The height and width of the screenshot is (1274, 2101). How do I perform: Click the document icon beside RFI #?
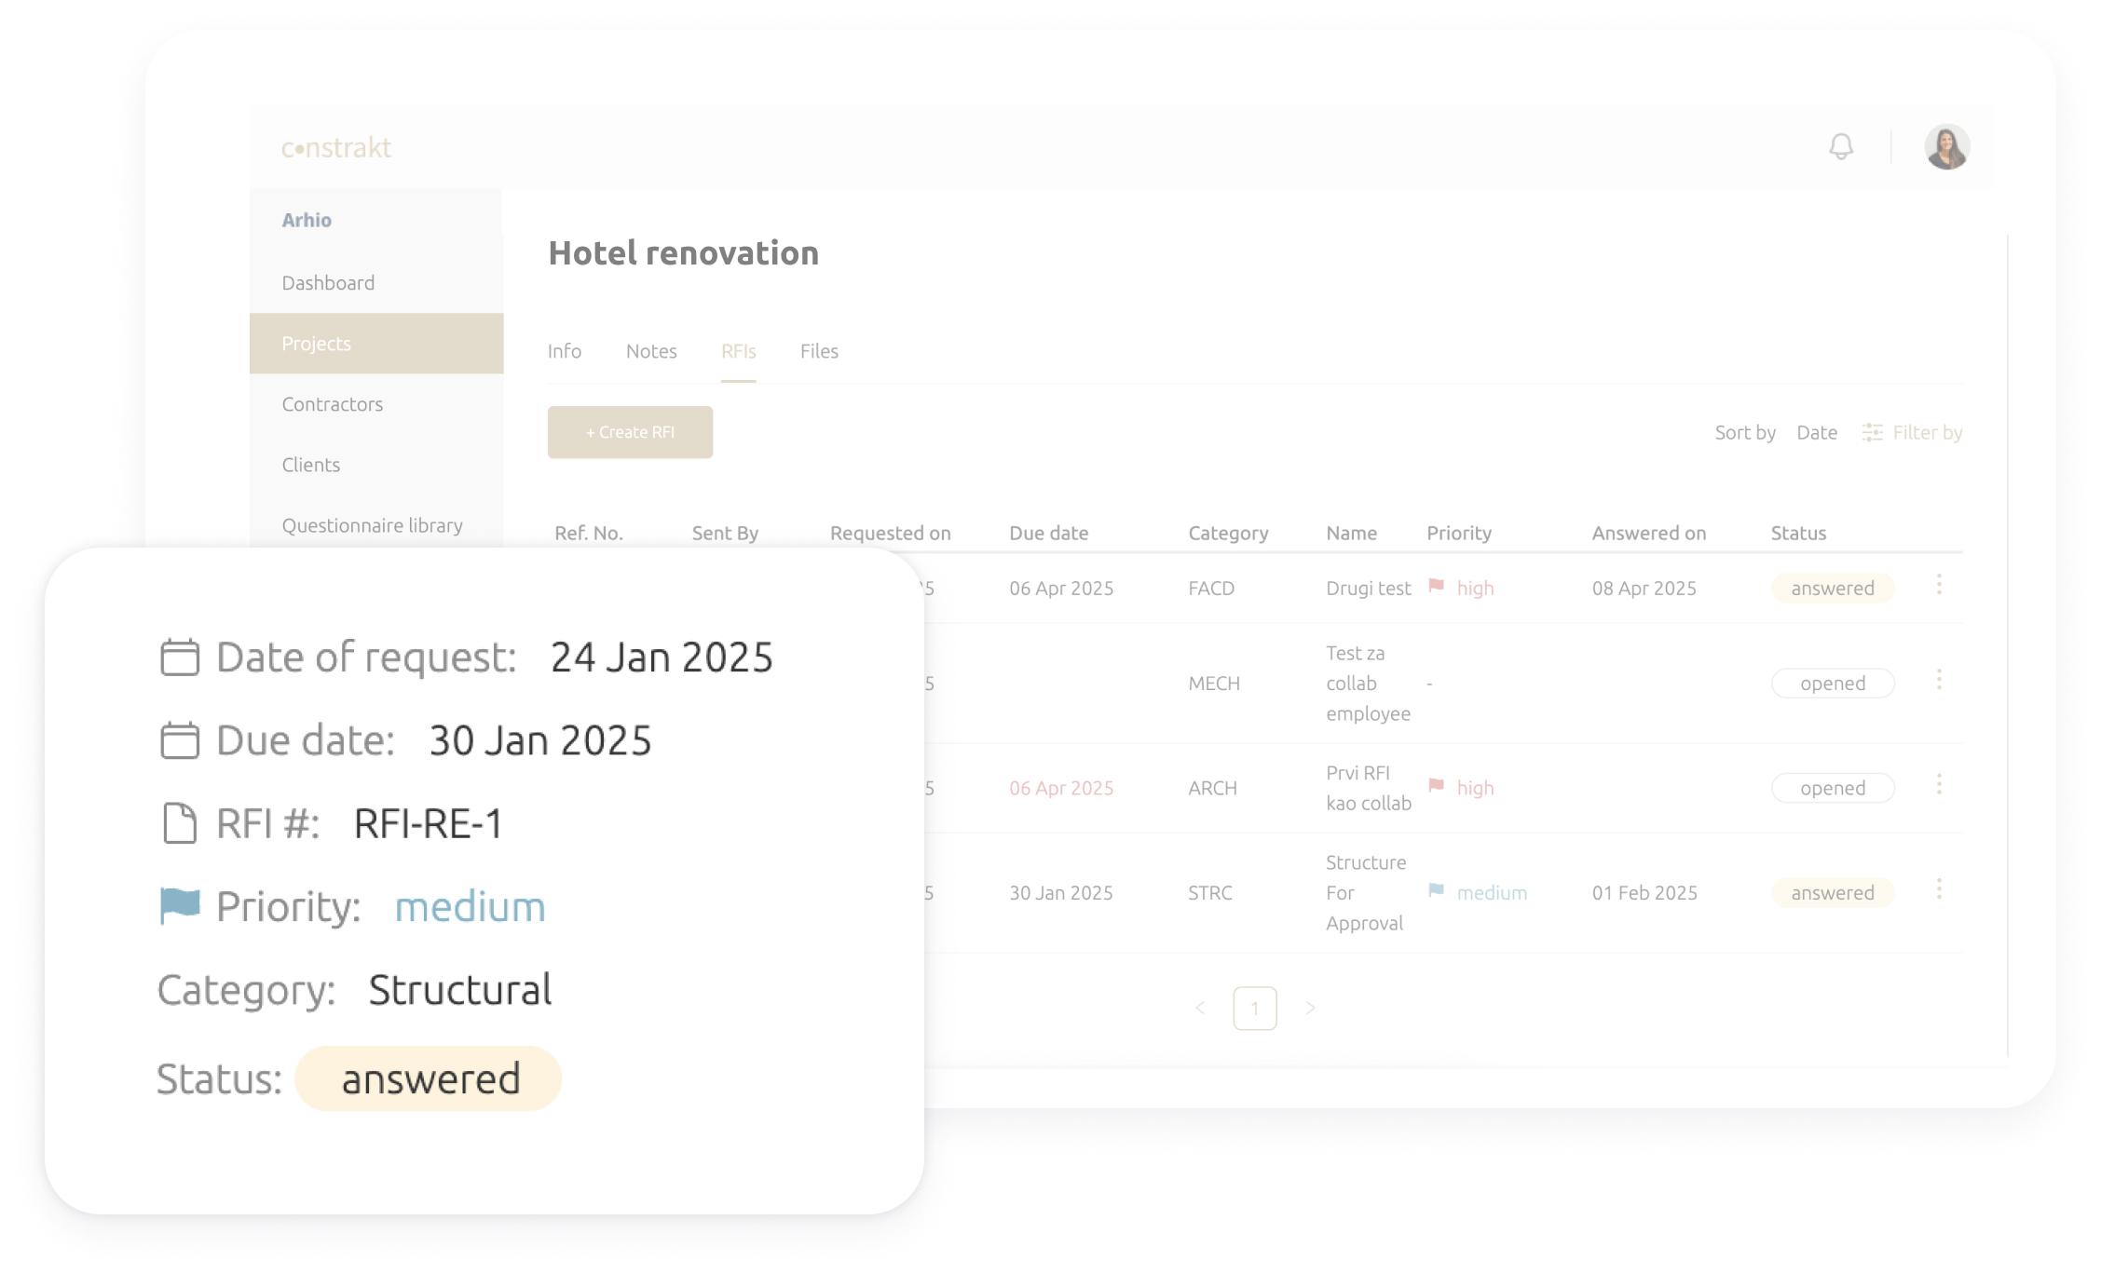coord(180,823)
